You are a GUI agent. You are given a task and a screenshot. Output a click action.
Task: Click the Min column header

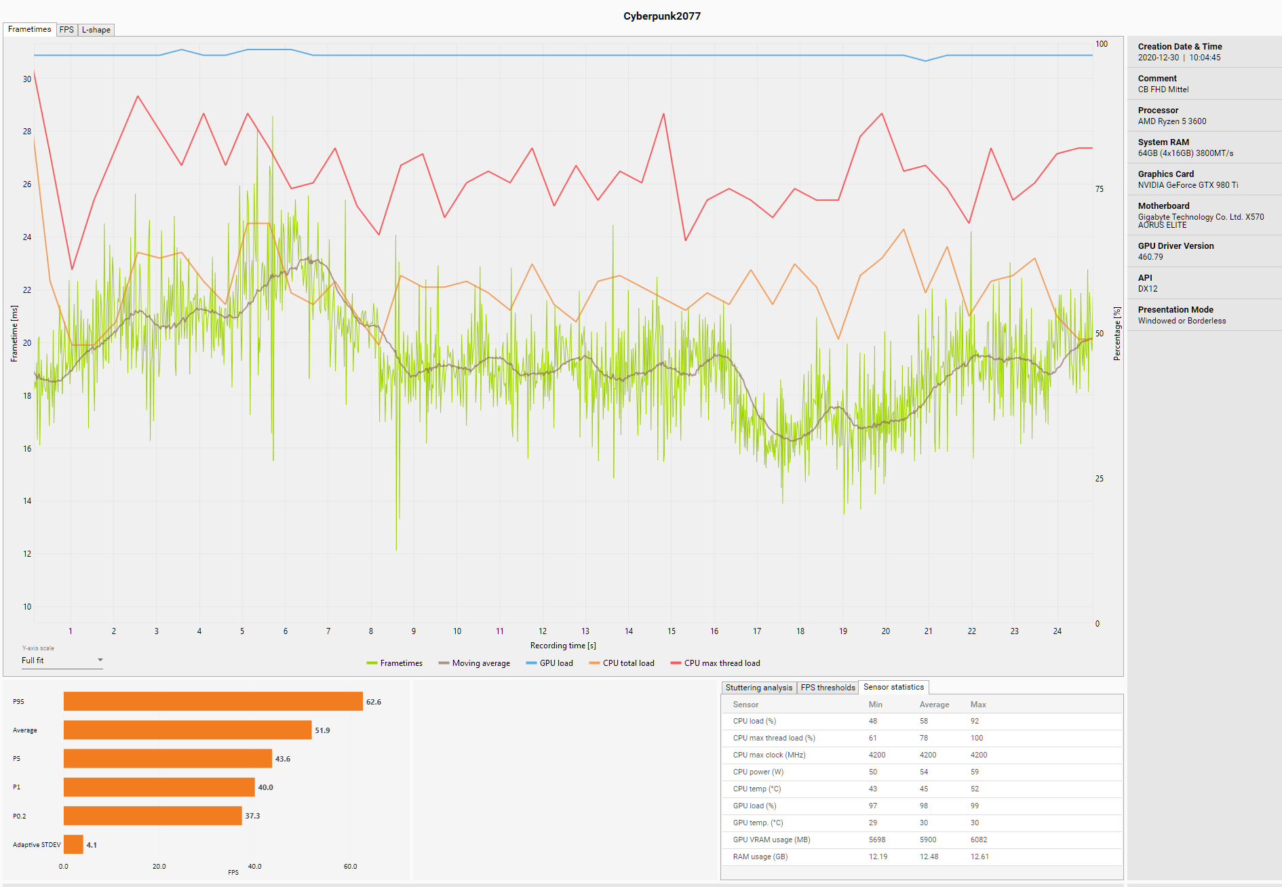876,705
